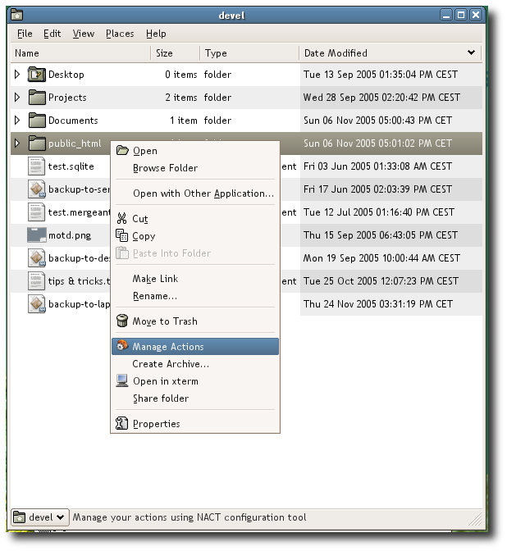Image resolution: width=507 pixels, height=551 pixels.
Task: Click the trash can icon in the menu
Action: (121, 321)
